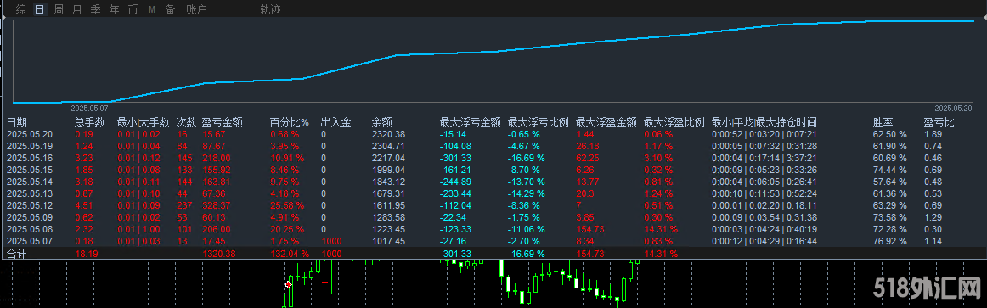Viewport: 987px width, 308px height.
Task: Click balance value 2320.38
Action: click(x=388, y=135)
